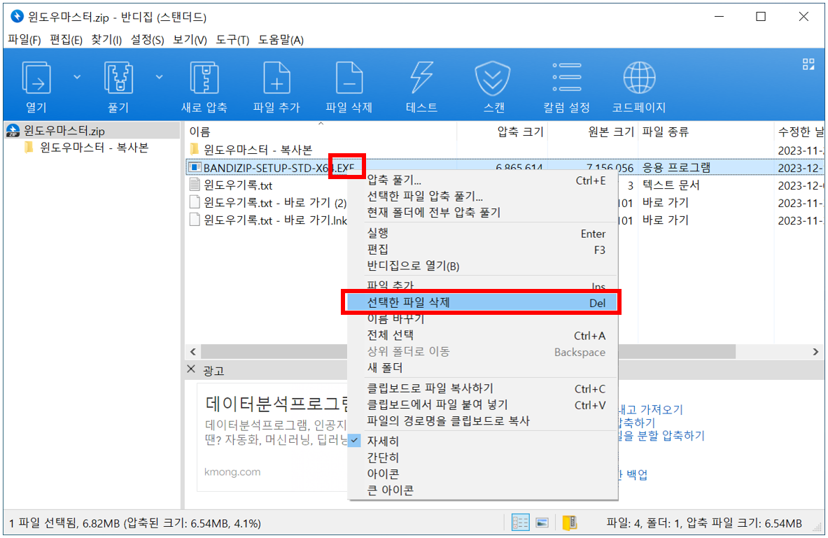Viewport: 828px width, 538px height.
Task: Click the 파일 삭제 toolbar icon
Action: [x=349, y=78]
